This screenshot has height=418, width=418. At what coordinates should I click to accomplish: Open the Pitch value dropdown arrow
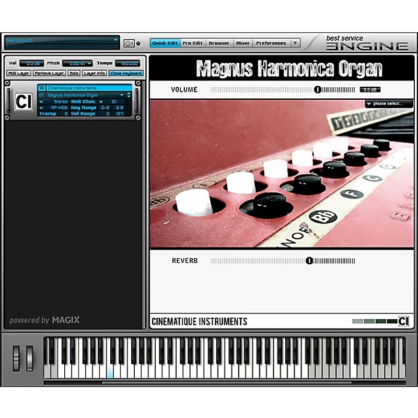click(89, 63)
